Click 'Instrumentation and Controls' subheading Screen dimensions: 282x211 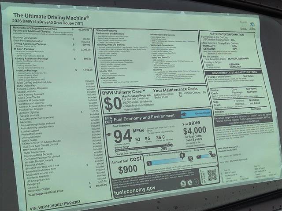click(x=162, y=35)
